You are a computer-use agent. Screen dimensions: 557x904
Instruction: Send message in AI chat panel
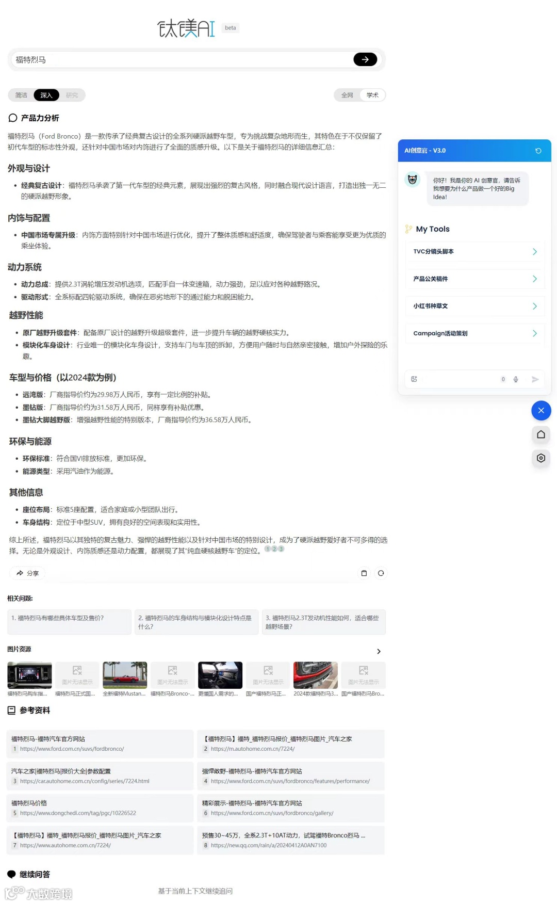535,379
